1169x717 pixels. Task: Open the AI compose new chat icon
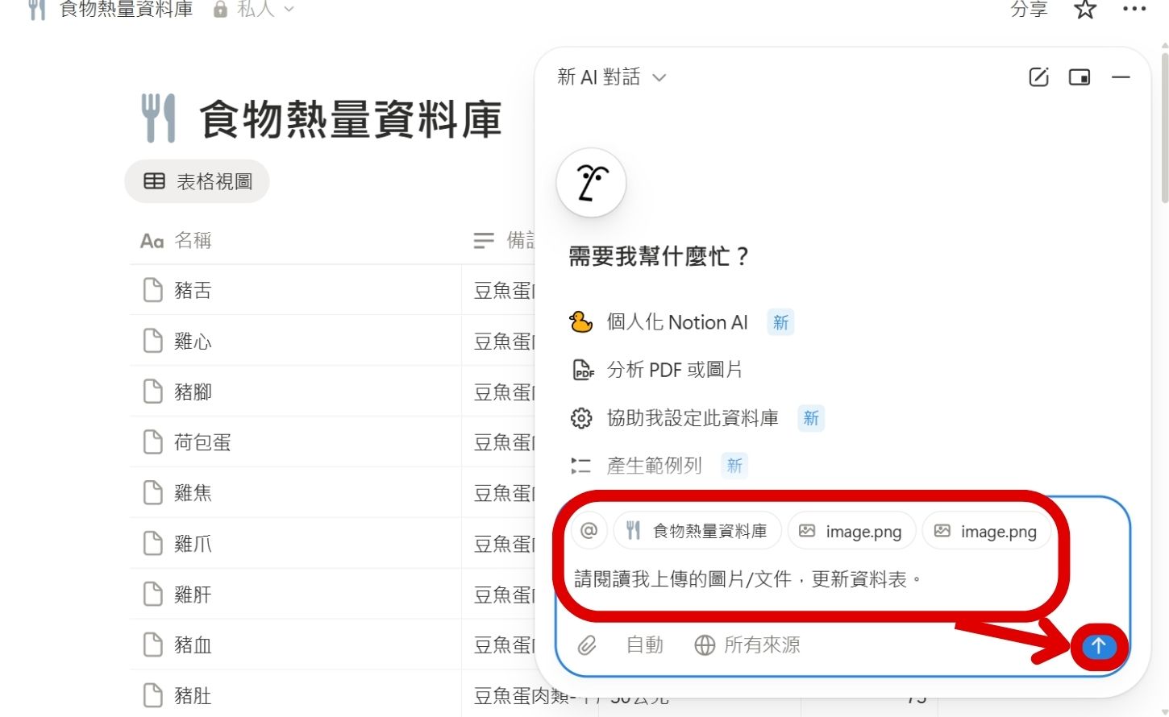point(1038,77)
